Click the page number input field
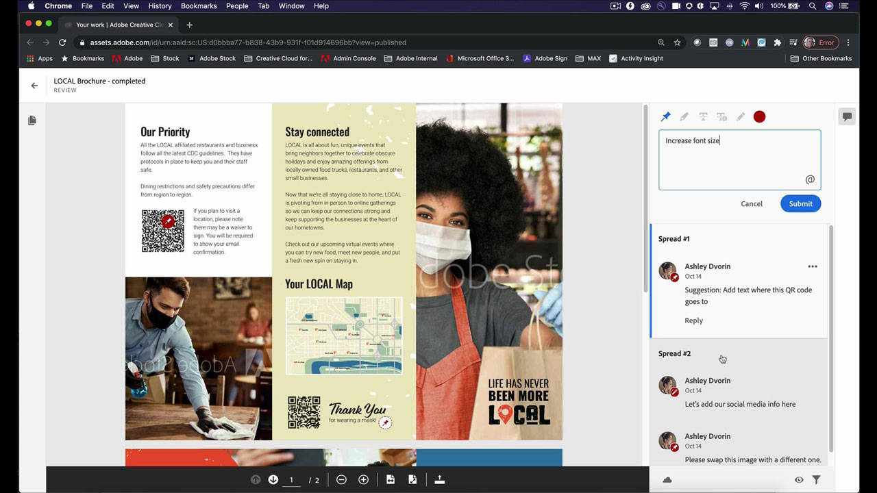The image size is (877, 493). click(x=292, y=480)
